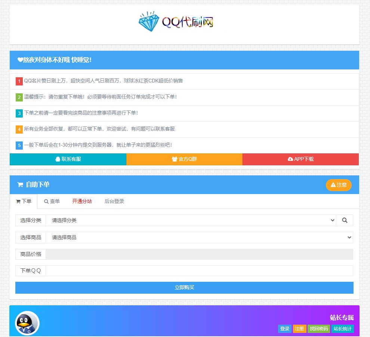Click the 注册 register link

coord(299,329)
